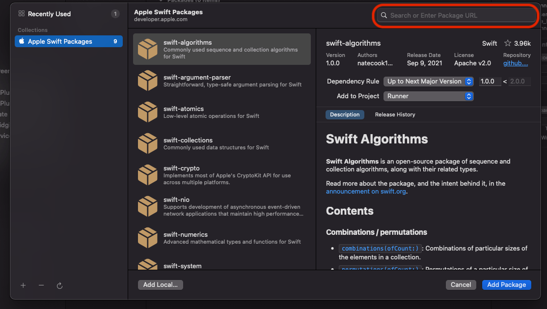Click the developer.apple.com subtitle
Viewport: 547px width, 309px height.
tap(161, 19)
